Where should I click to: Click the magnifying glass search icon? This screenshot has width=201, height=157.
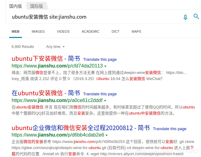196,16
